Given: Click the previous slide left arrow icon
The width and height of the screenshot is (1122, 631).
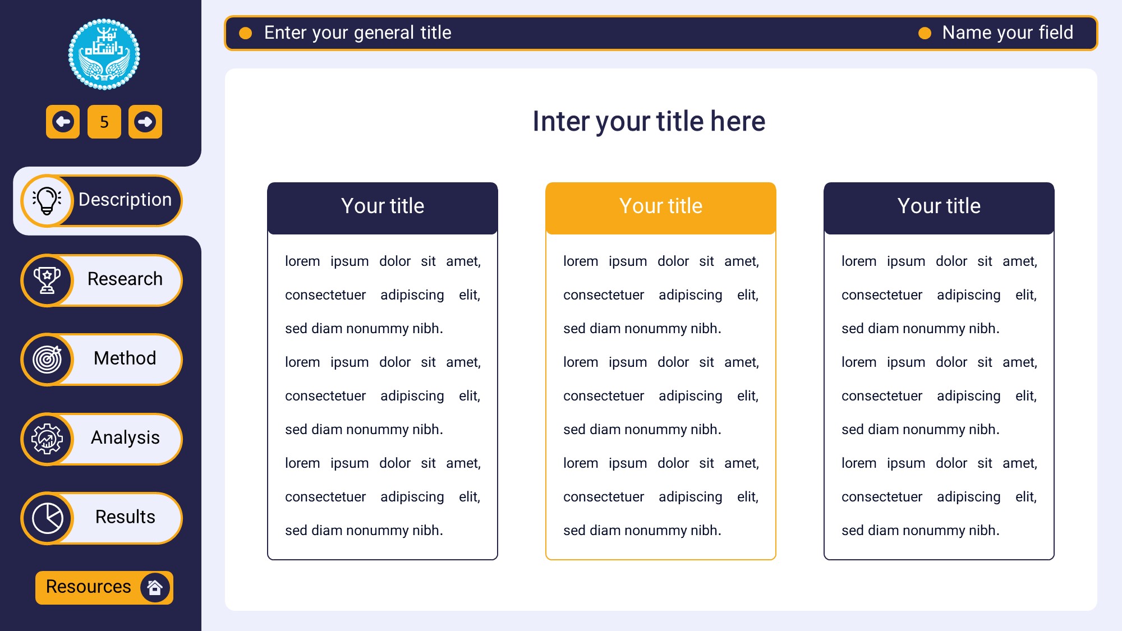Looking at the screenshot, I should [63, 122].
